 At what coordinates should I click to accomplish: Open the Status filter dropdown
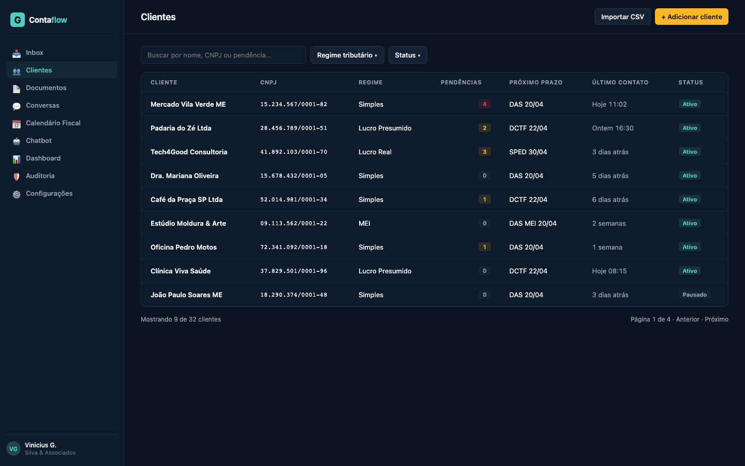coord(408,55)
